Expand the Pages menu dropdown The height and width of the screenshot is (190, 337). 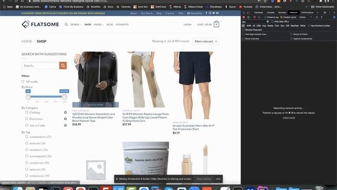point(98,24)
